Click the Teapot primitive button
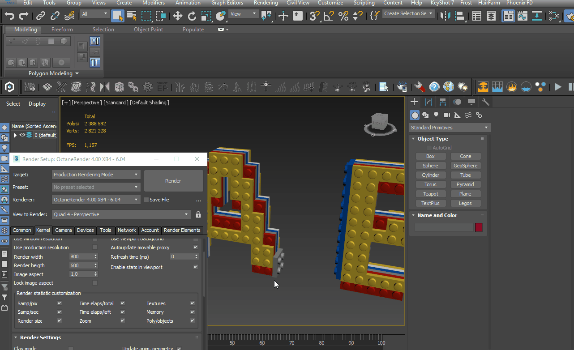This screenshot has width=574, height=350. pos(430,194)
